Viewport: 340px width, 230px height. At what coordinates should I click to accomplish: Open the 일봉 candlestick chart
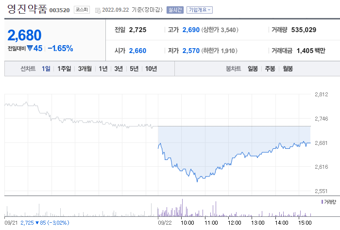[253, 69]
